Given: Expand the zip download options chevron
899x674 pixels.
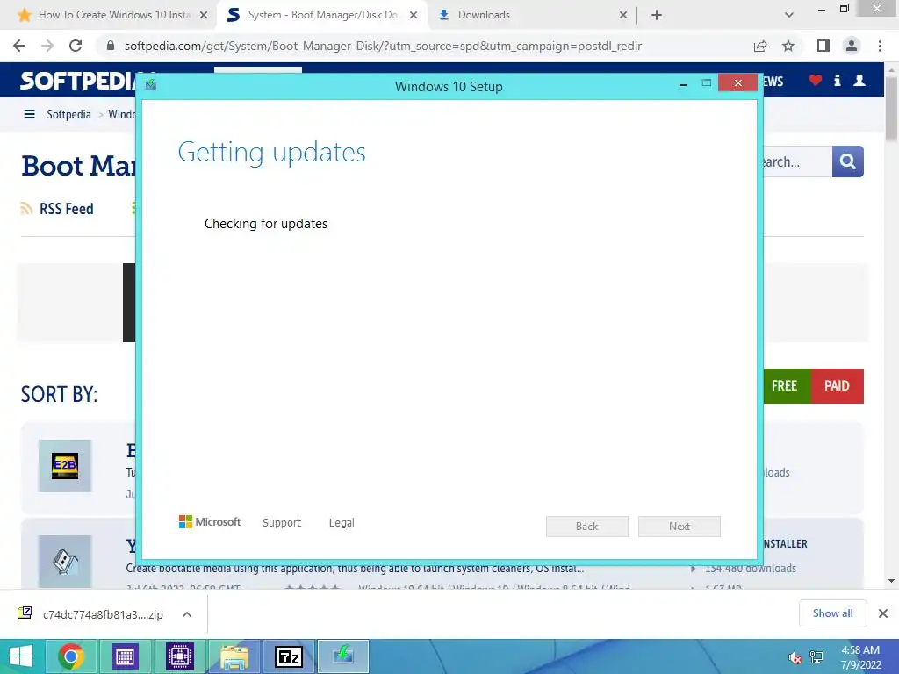Looking at the screenshot, I should pos(187,614).
